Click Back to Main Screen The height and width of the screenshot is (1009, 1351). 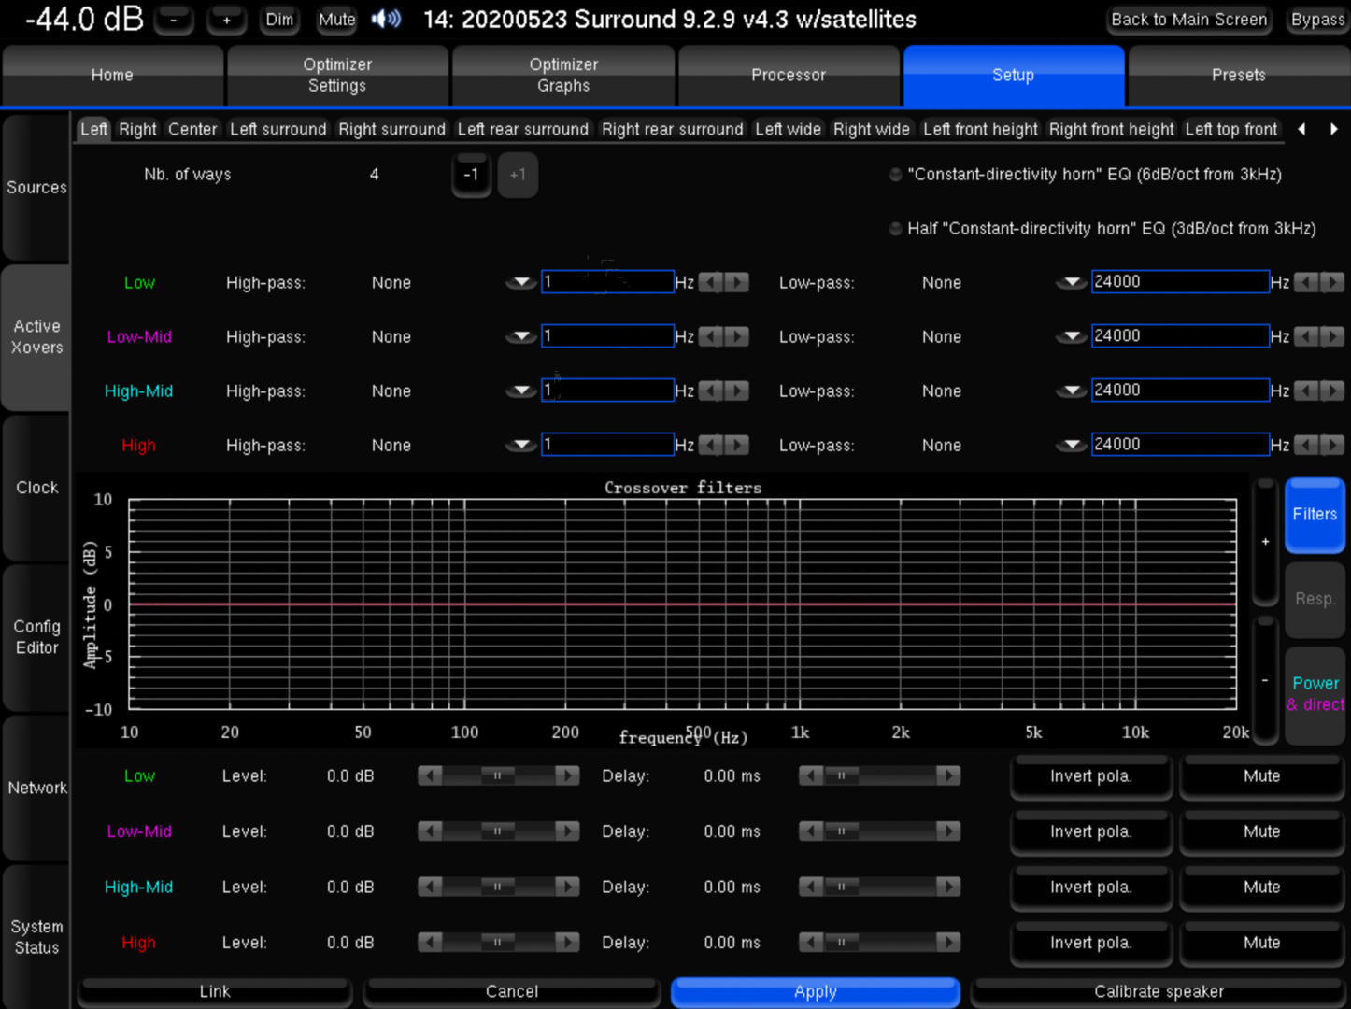pyautogui.click(x=1188, y=20)
